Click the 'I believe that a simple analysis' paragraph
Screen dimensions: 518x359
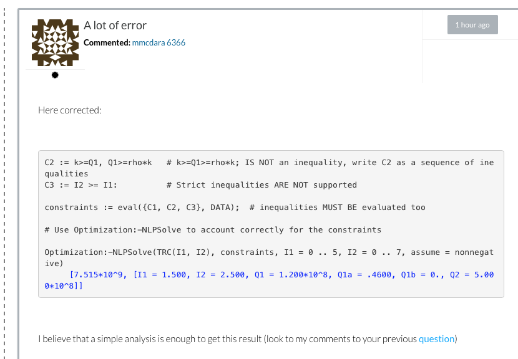pos(248,339)
